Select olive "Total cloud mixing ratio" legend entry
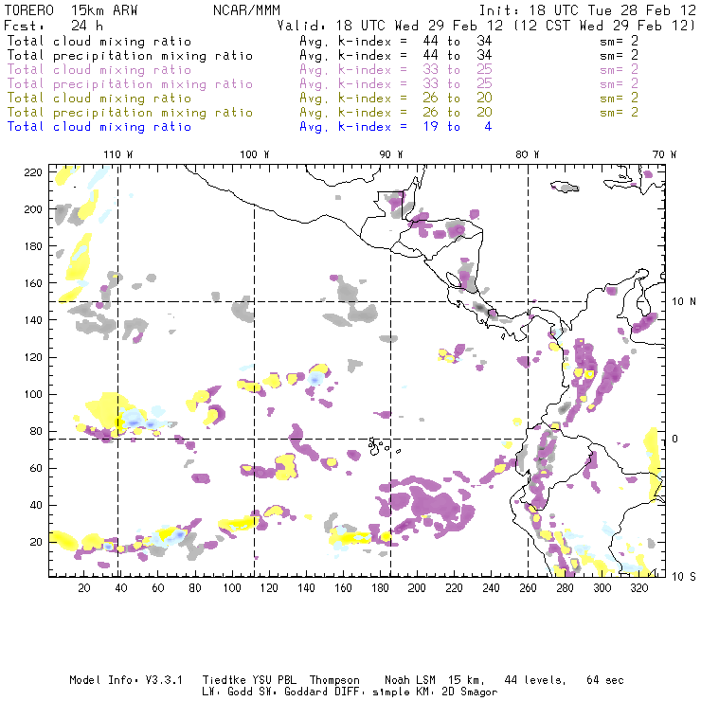Screen dimensions: 701x701 point(99,98)
